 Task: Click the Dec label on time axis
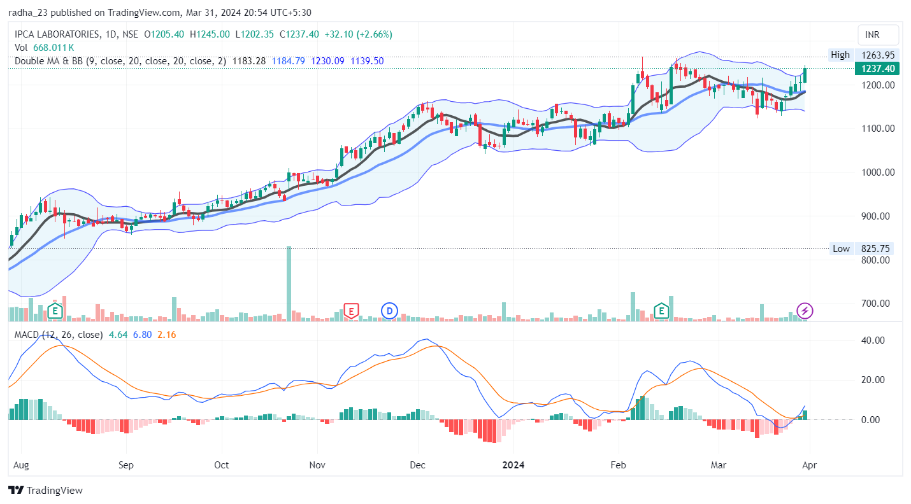[x=418, y=465]
